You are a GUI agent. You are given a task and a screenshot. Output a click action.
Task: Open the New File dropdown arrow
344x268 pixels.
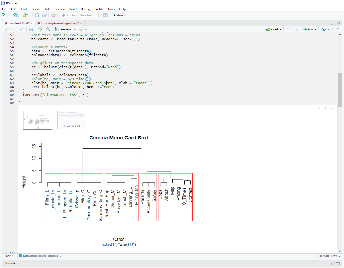point(9,15)
